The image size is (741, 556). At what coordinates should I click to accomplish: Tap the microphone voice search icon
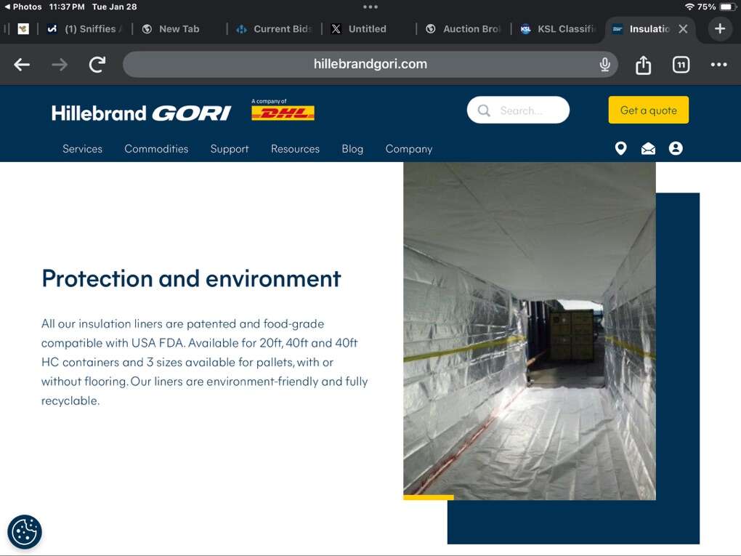coord(604,65)
